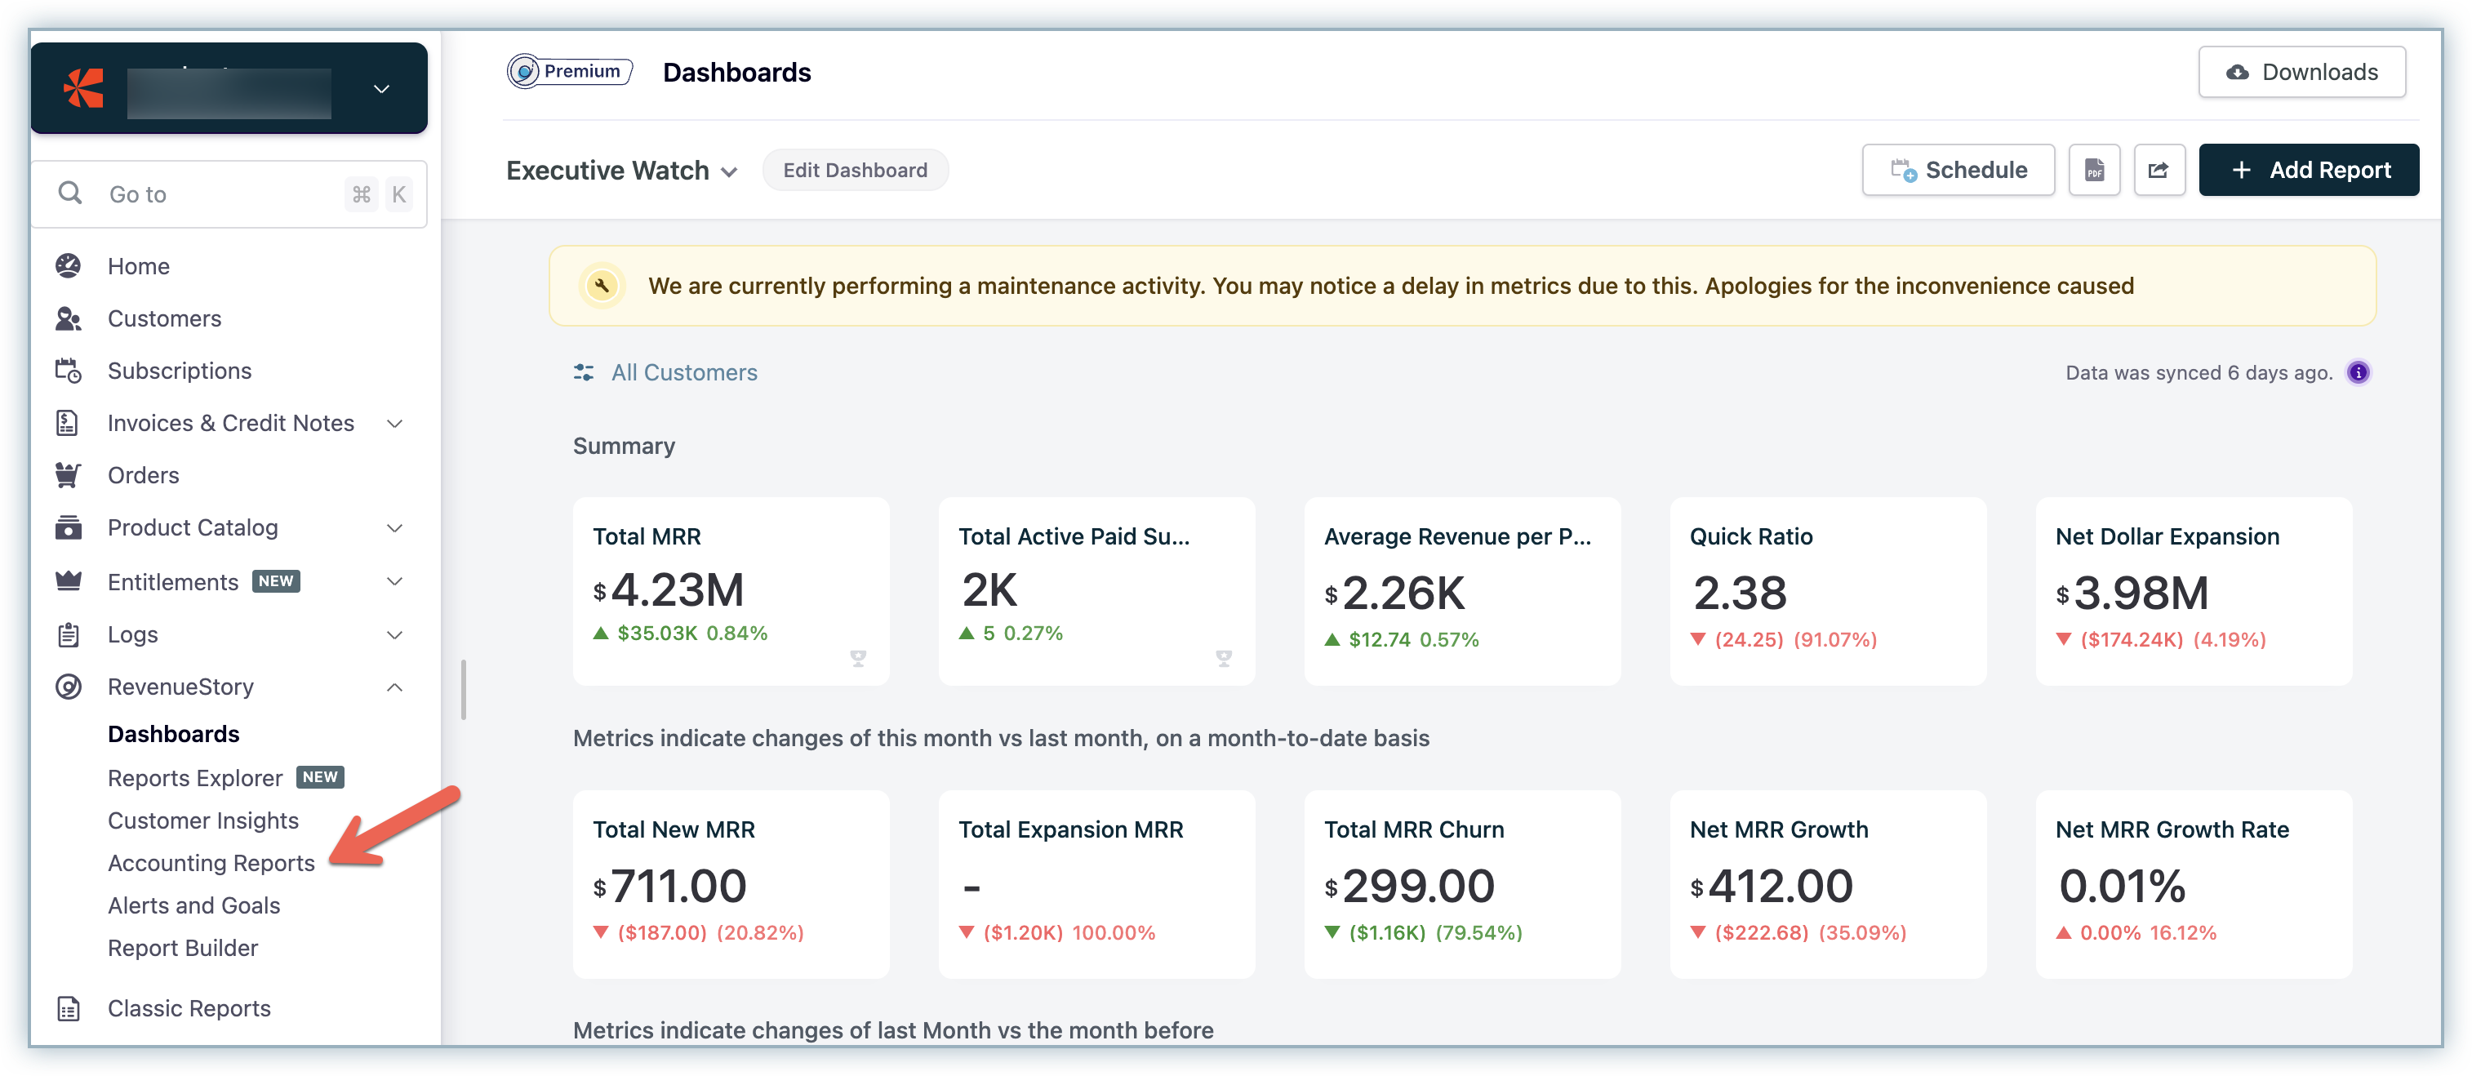This screenshot has width=2472, height=1076.
Task: Click the Classic Reports document icon
Action: [x=68, y=1008]
